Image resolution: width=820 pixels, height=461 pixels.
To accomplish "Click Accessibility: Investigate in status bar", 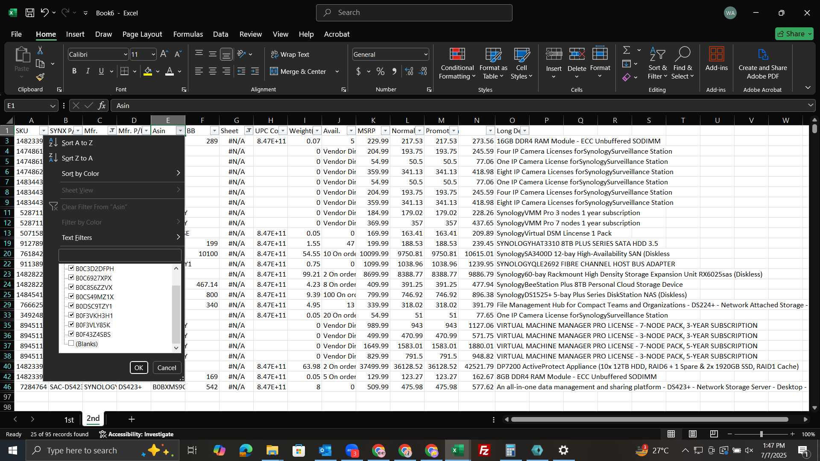I will click(136, 434).
